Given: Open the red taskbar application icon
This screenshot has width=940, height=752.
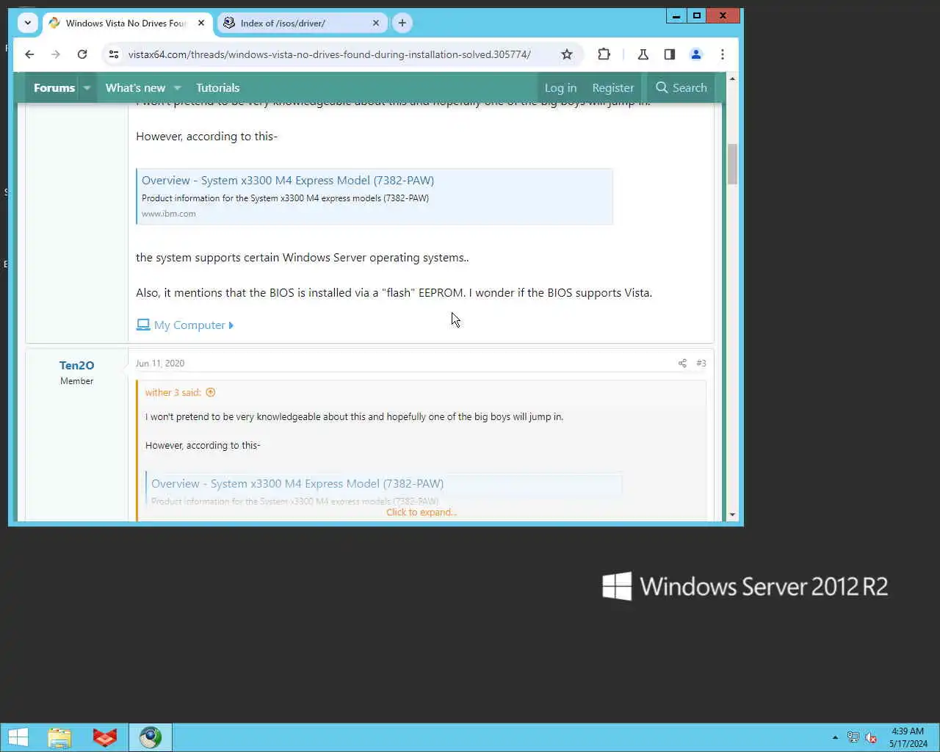Looking at the screenshot, I should pos(105,737).
